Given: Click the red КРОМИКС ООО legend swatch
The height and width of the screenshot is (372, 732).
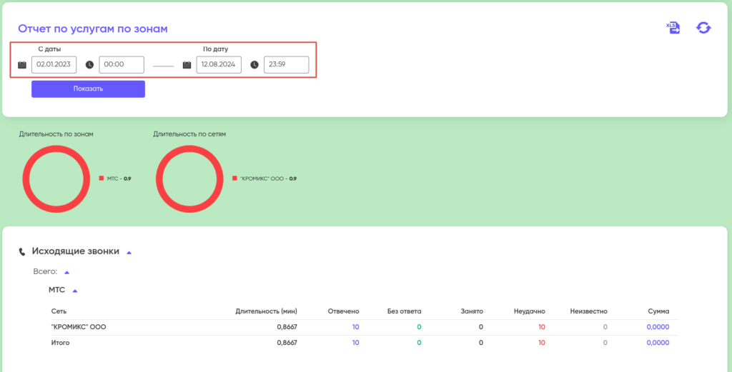Looking at the screenshot, I should click(234, 179).
